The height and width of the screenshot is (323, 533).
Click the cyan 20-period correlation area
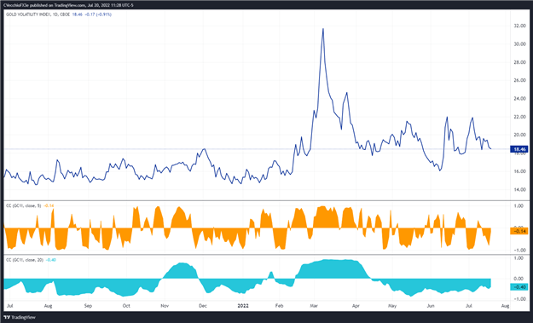click(248, 280)
